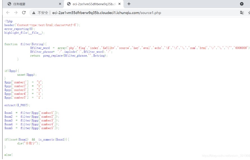
Task: Click the highlight_file(__file__) line
Action: click(x=24, y=33)
